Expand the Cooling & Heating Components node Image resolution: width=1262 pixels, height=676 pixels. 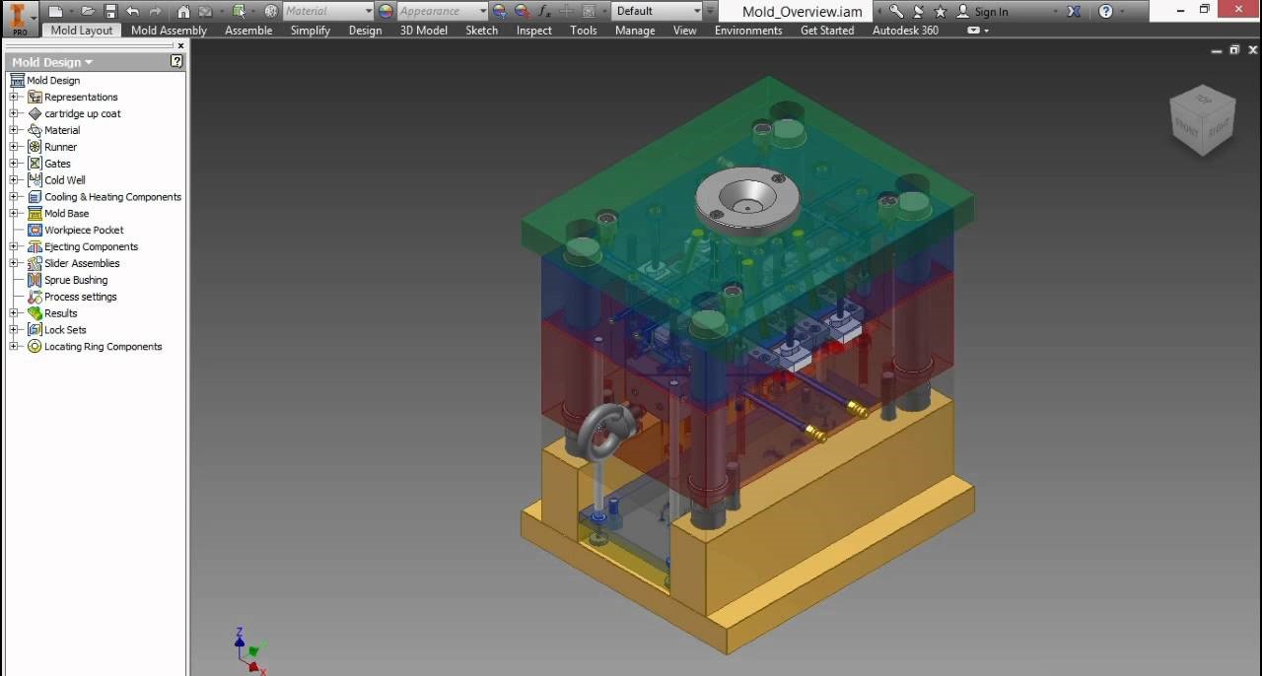[13, 196]
